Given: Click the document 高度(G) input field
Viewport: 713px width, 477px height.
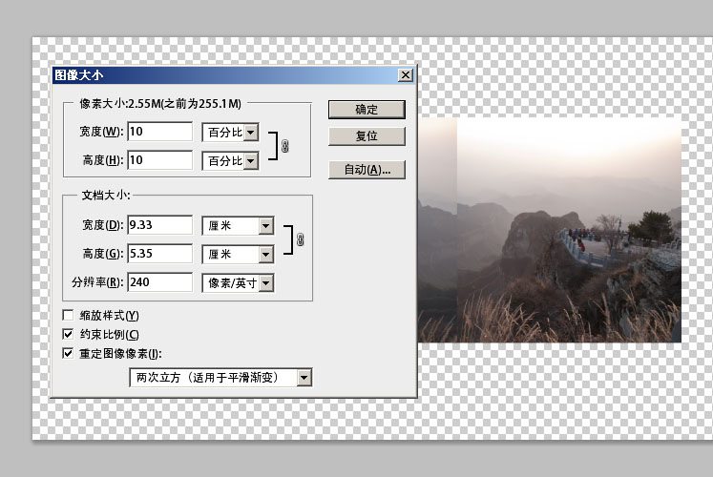Looking at the screenshot, I should click(x=160, y=254).
